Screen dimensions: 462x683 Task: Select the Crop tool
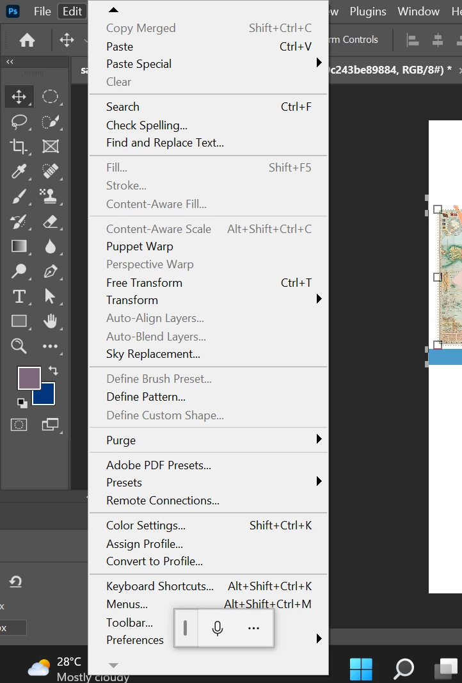coord(19,147)
